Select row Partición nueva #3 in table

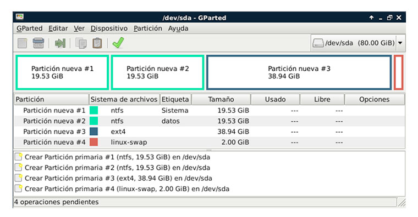(209, 132)
